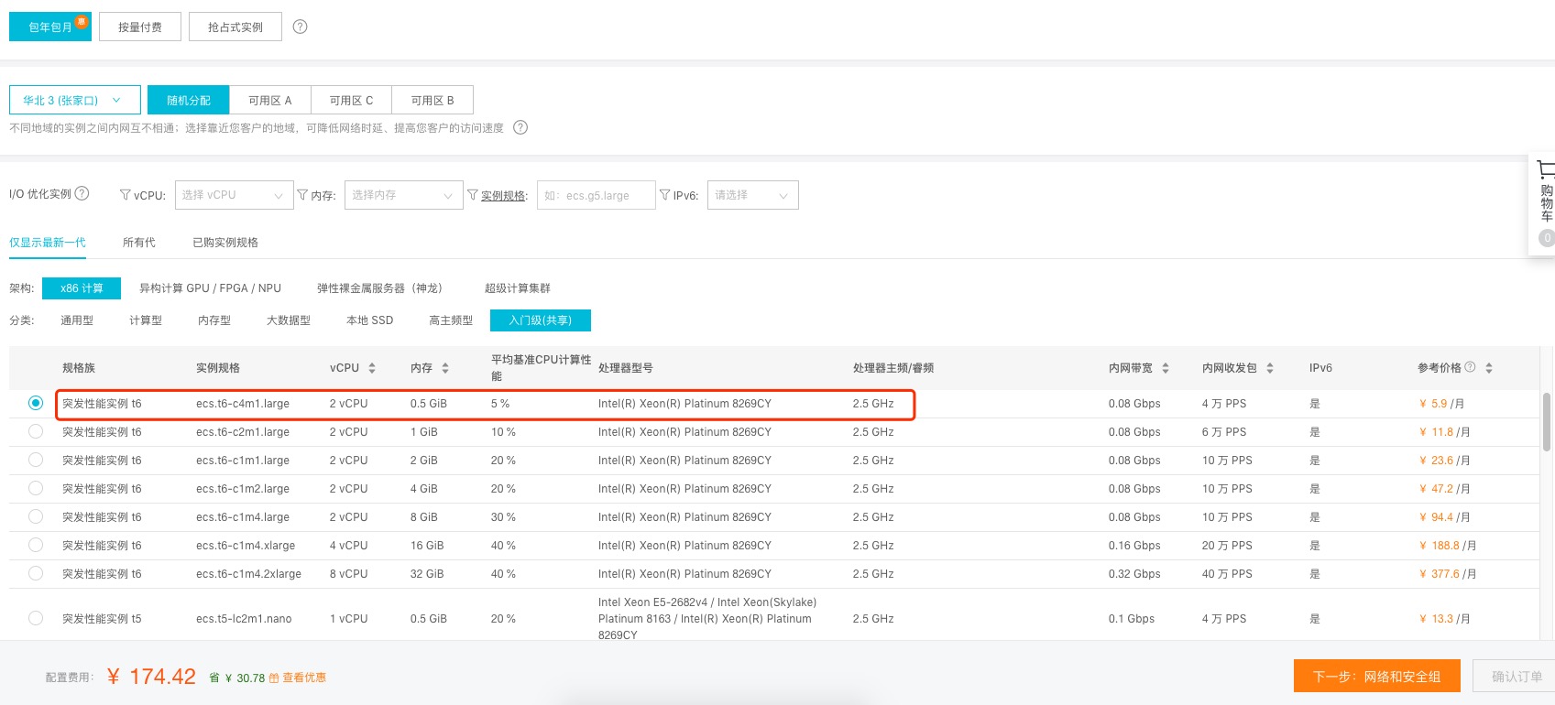Select 可用区 C
Screen dimensions: 1555x705
tap(352, 100)
